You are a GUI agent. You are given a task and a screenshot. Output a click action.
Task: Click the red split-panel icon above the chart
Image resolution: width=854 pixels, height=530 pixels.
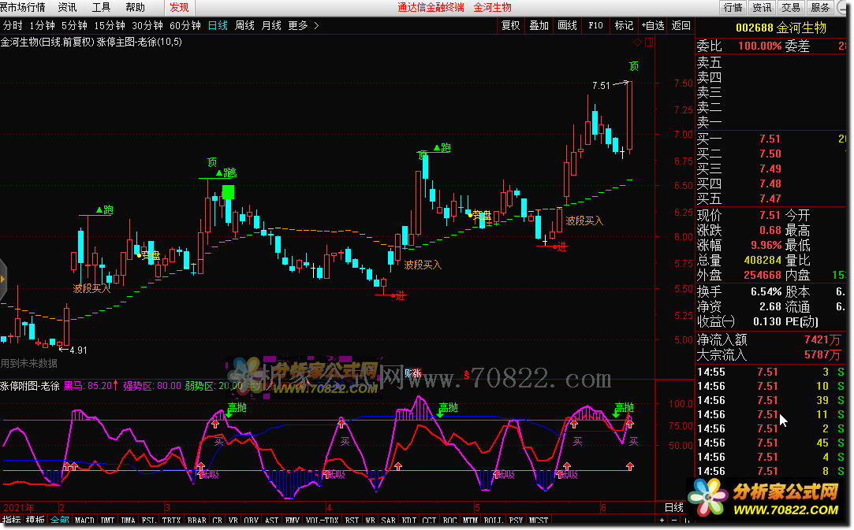pos(649,42)
